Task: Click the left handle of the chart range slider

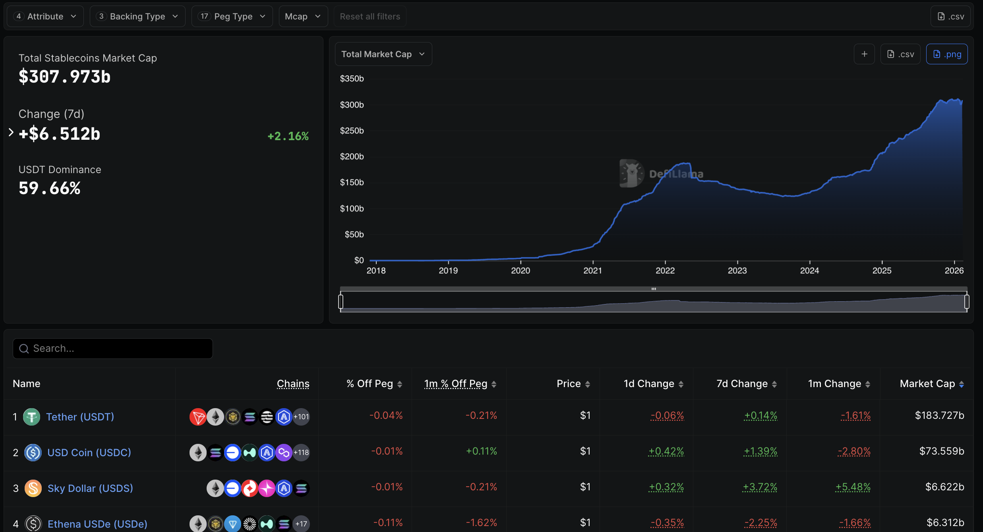Action: [x=341, y=302]
